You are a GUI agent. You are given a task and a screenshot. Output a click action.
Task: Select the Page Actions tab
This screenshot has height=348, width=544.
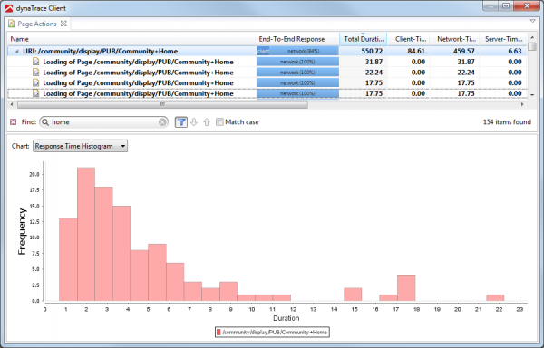pos(38,24)
